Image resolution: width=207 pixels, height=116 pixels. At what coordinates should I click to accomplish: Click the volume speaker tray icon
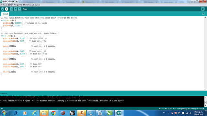(191, 113)
